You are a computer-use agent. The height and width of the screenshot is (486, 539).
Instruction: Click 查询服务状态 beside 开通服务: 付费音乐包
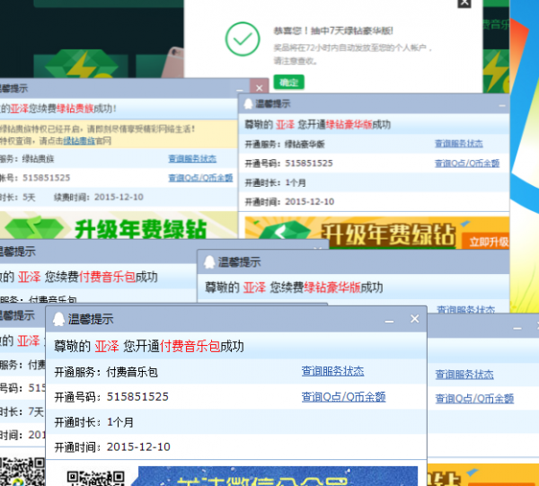pos(332,371)
